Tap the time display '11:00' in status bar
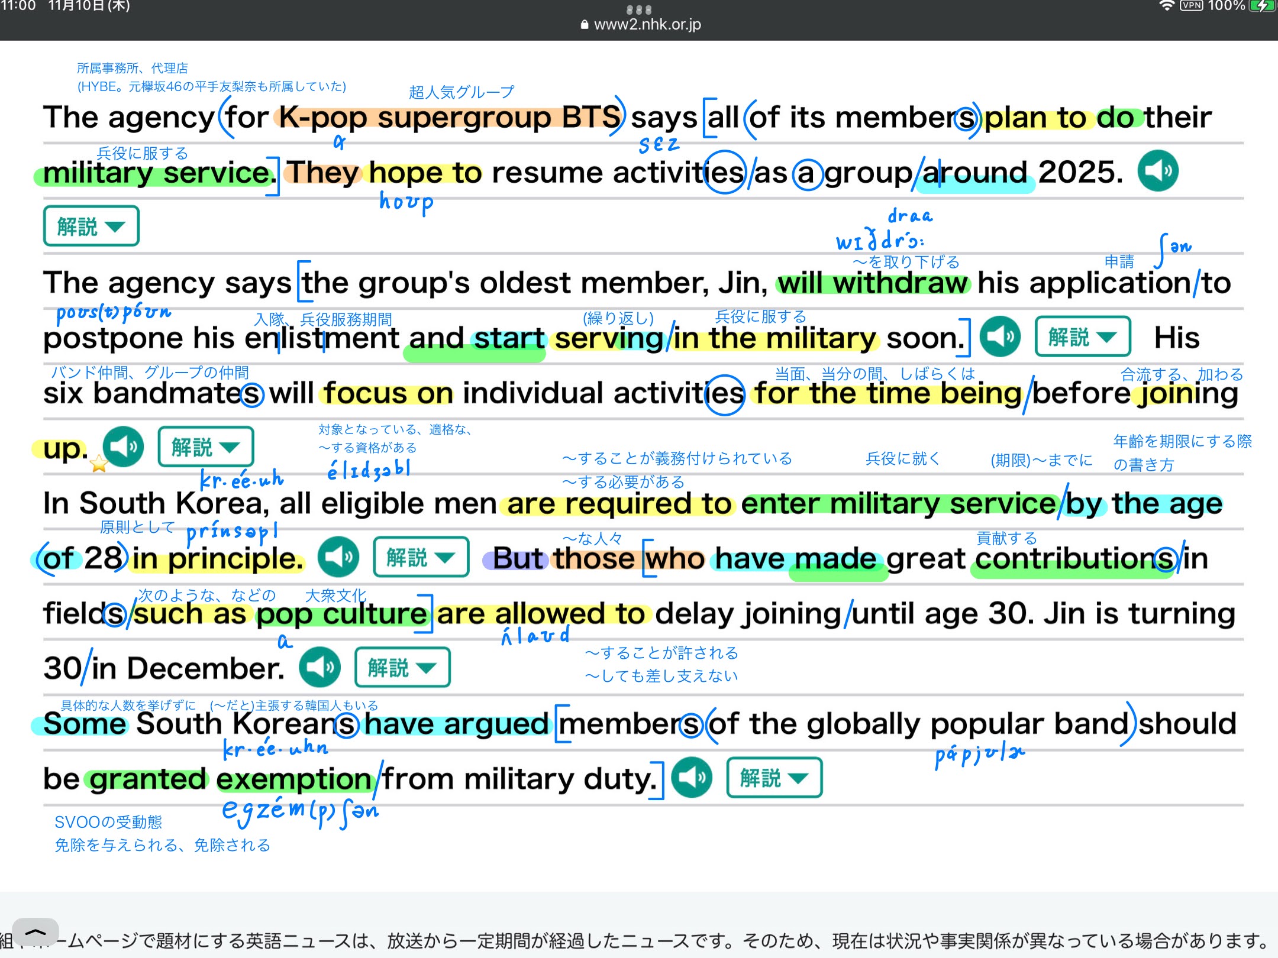1278x958 pixels. coord(18,6)
